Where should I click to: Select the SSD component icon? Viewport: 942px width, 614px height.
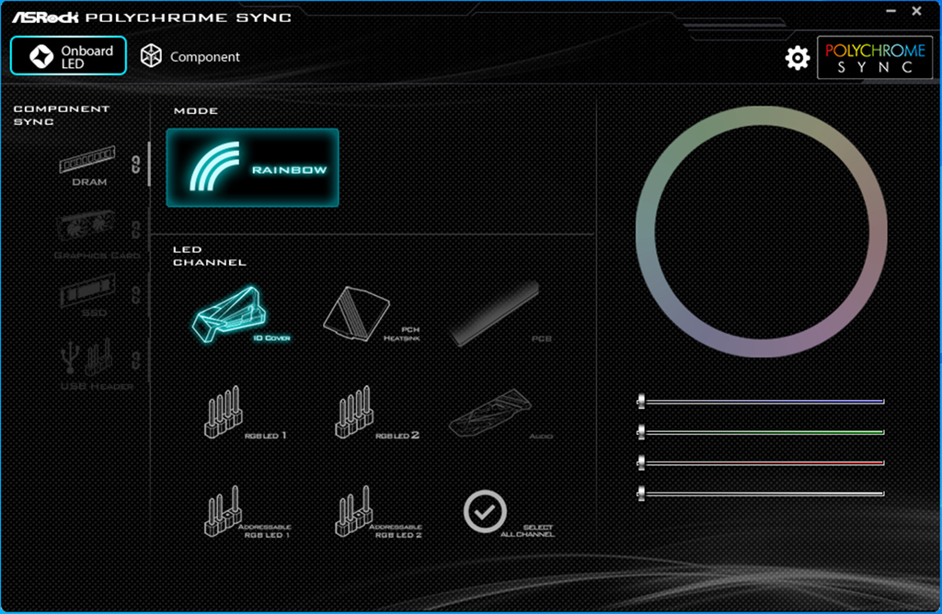click(88, 295)
